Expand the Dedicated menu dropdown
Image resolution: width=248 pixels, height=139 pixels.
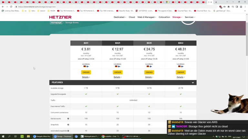[120, 17]
